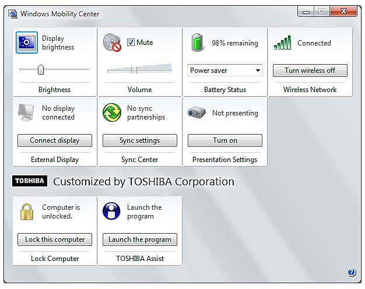Click Lock this computer button
This screenshot has width=365, height=289.
[x=55, y=239]
